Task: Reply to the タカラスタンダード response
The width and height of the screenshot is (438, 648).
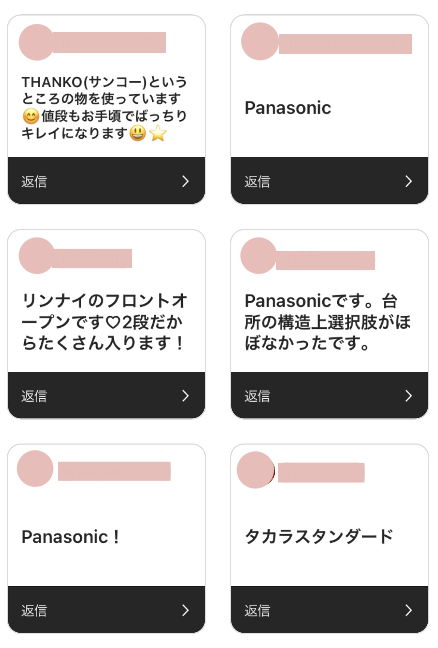Action: pyautogui.click(x=257, y=610)
